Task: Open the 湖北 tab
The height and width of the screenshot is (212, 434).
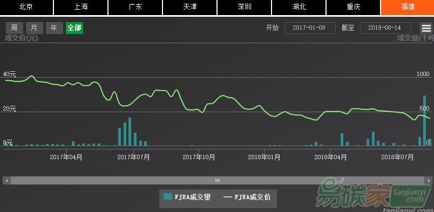Action: point(299,7)
